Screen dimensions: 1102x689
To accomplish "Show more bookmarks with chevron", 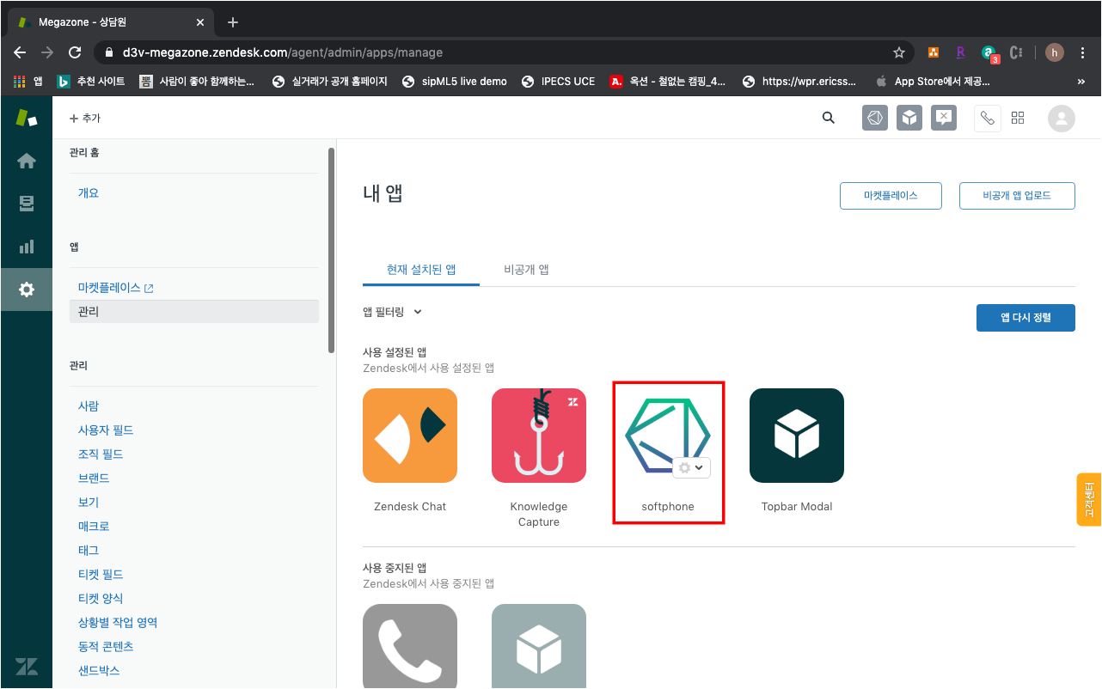I will point(1081,82).
